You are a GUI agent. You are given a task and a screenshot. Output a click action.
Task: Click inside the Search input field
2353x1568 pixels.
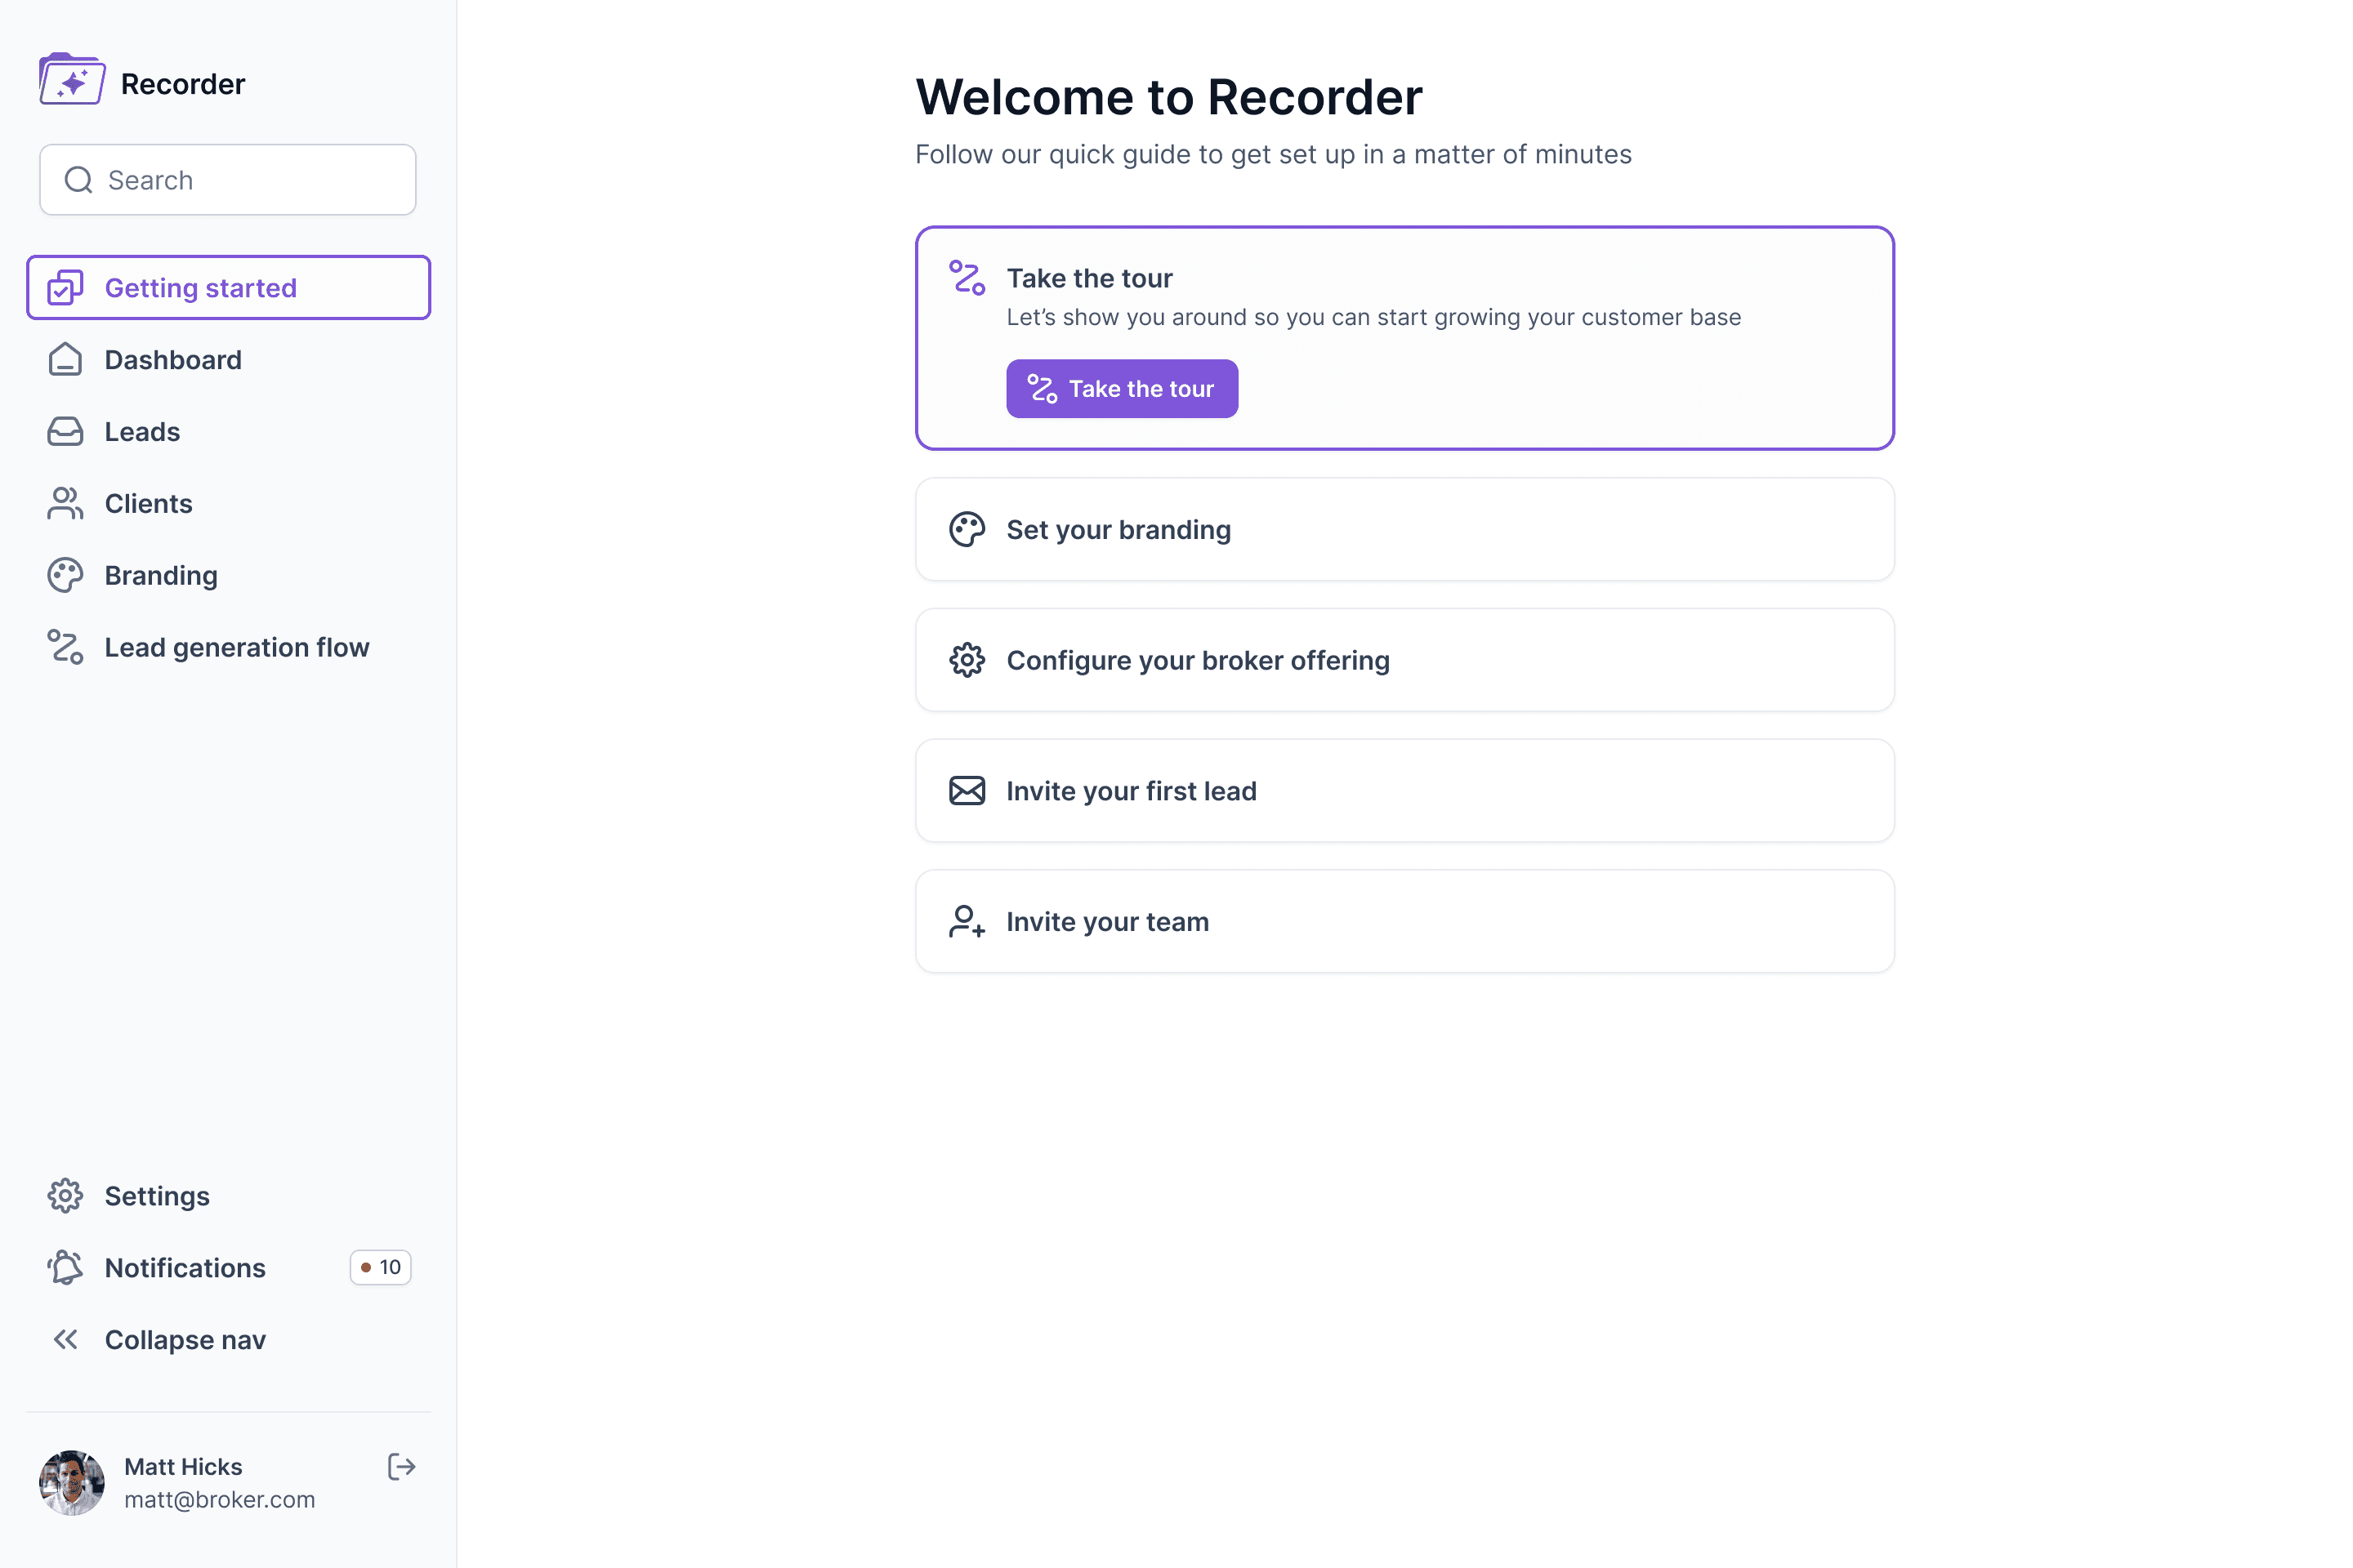(228, 179)
